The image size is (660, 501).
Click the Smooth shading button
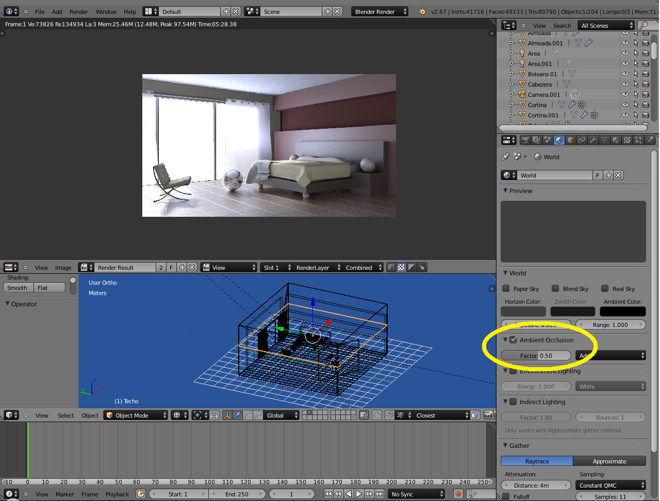pos(19,287)
